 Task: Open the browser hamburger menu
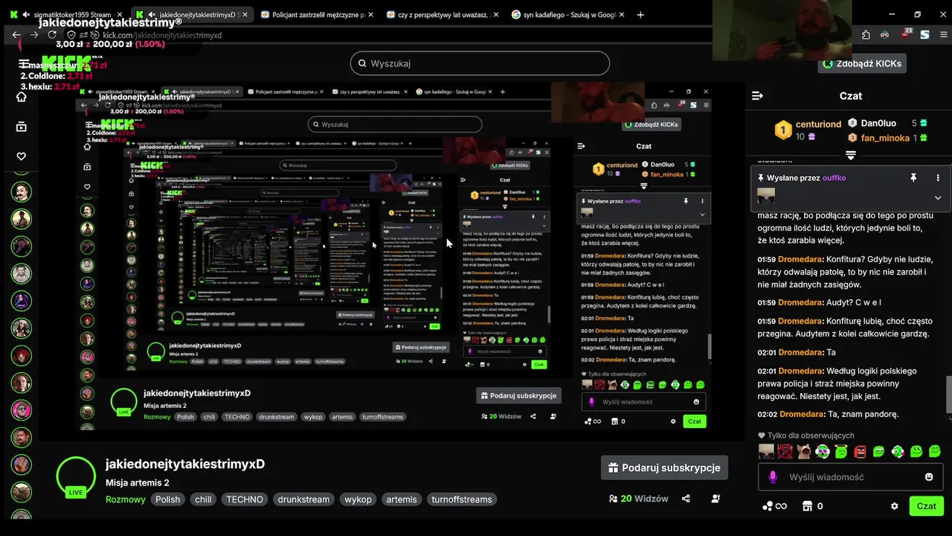(x=943, y=35)
